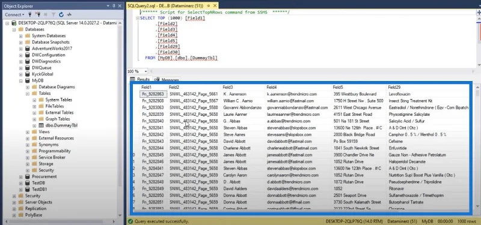Viewport: 481px width, 225px height.
Task: Expand the dbo.DummayTbl table node
Action: (34, 126)
